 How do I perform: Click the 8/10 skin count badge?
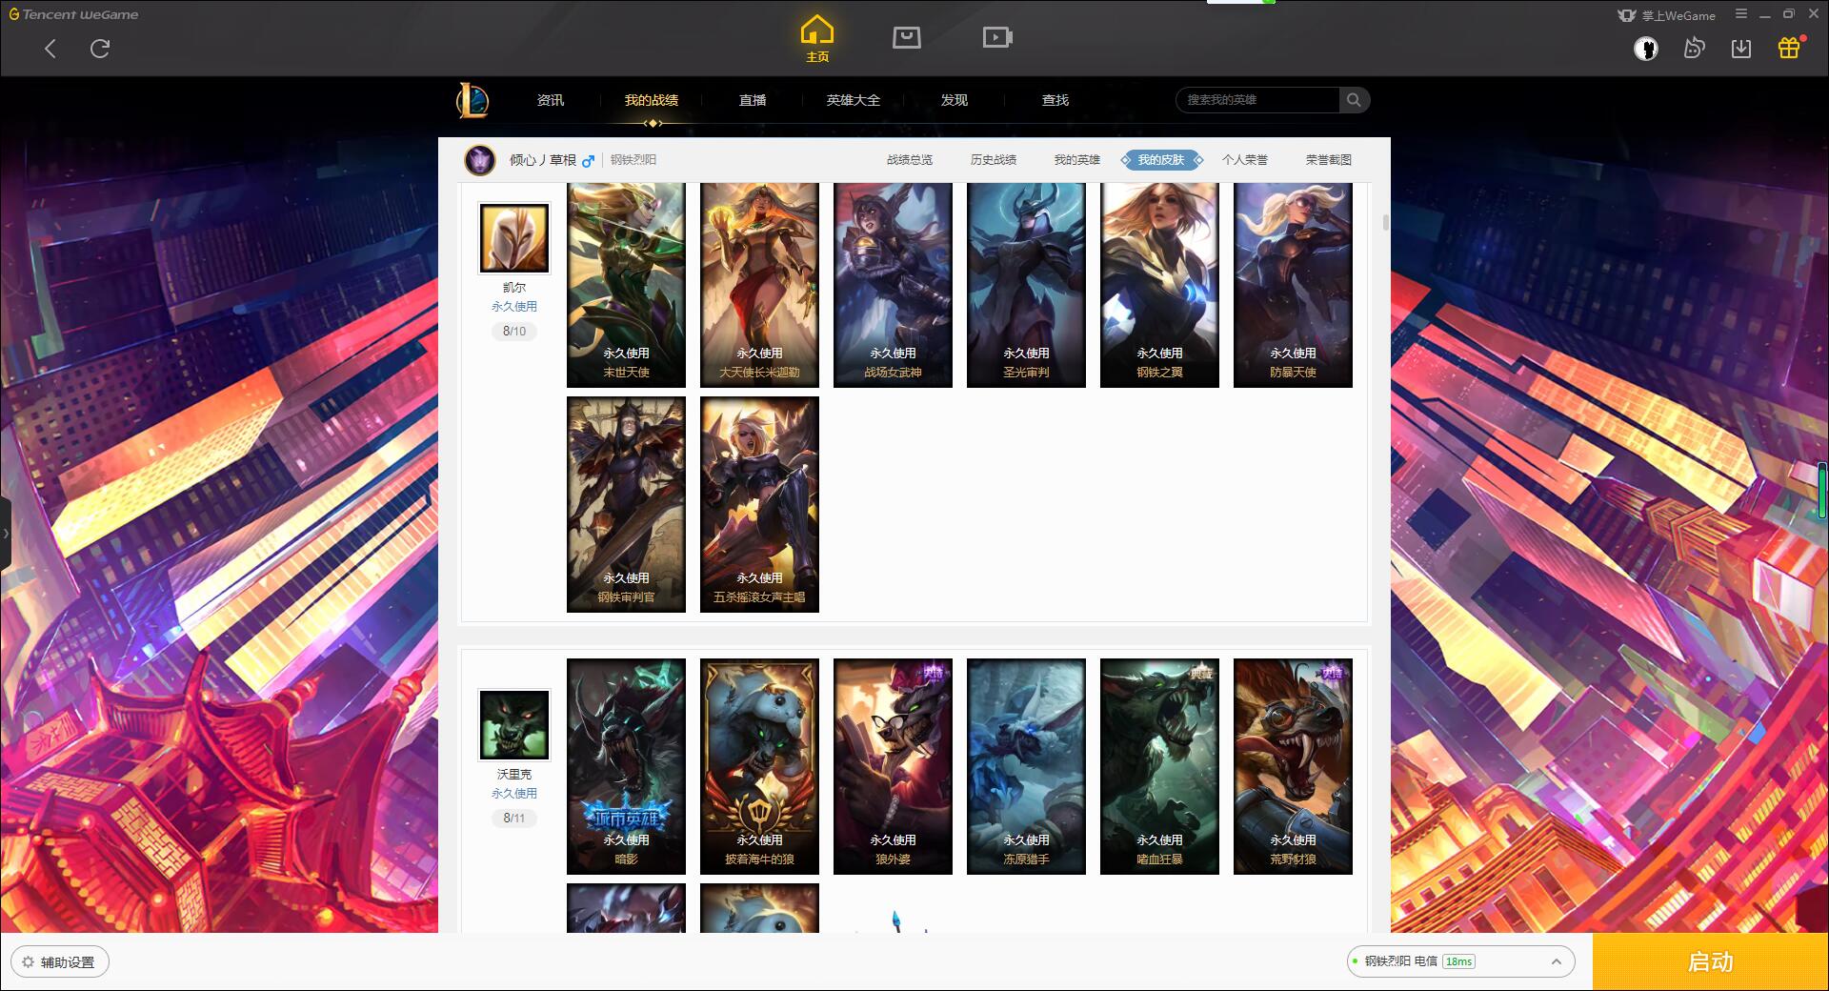point(514,332)
